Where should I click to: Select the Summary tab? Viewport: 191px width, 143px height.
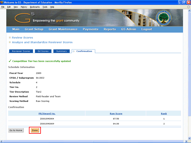point(61,51)
